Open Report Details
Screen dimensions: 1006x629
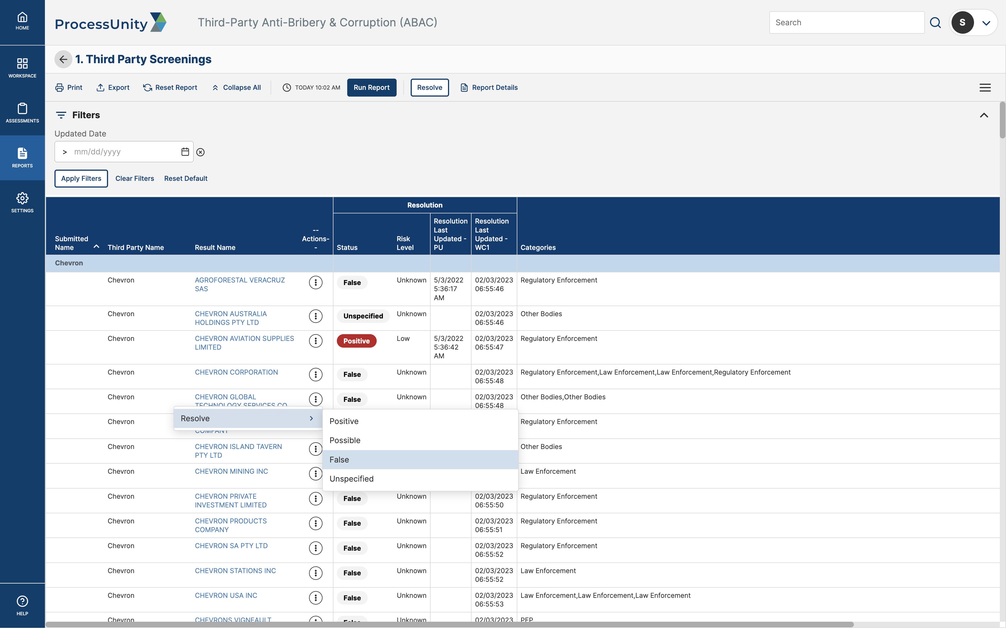489,87
